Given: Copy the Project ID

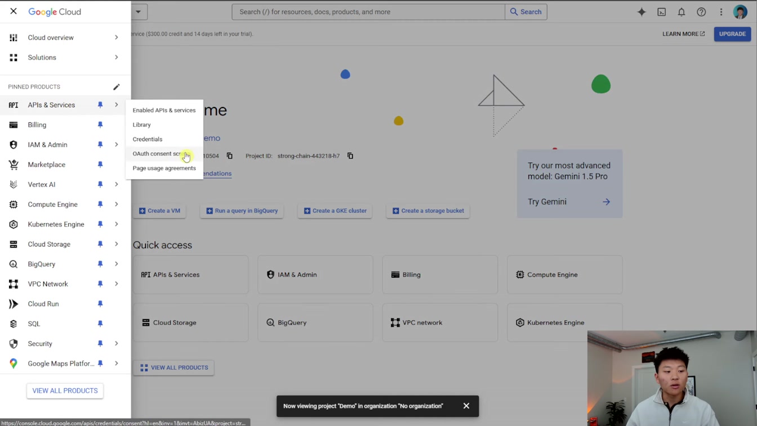Looking at the screenshot, I should [350, 156].
